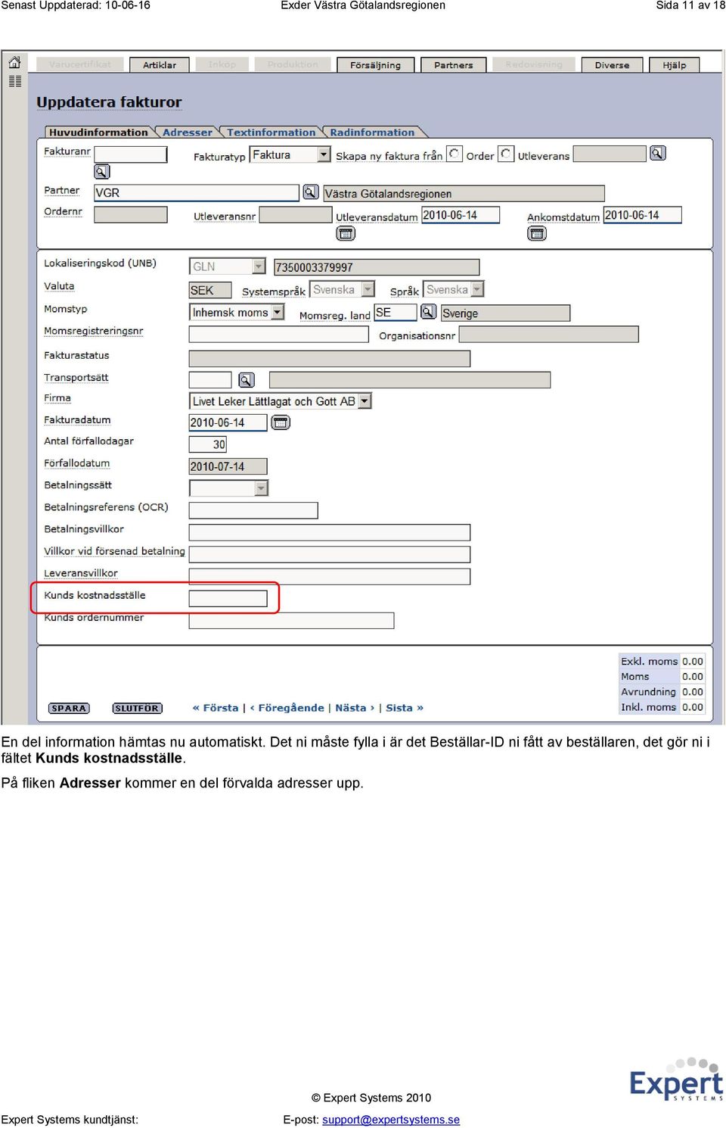Click the Transportsätt code field
This screenshot has height=1128, width=726.
coord(210,380)
